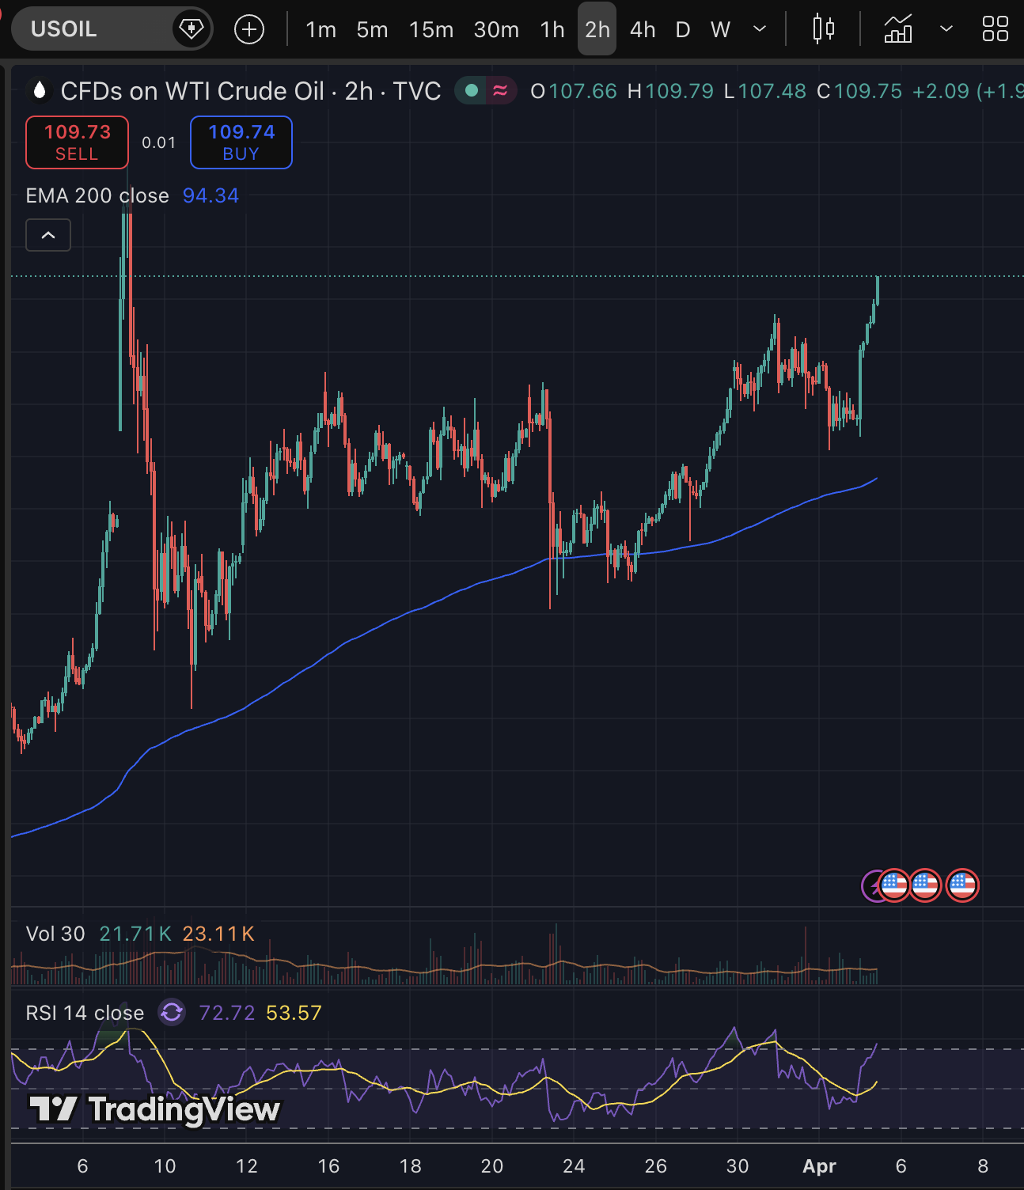The image size is (1024, 1190).
Task: Click the low price L107.48
Action: coord(764,91)
